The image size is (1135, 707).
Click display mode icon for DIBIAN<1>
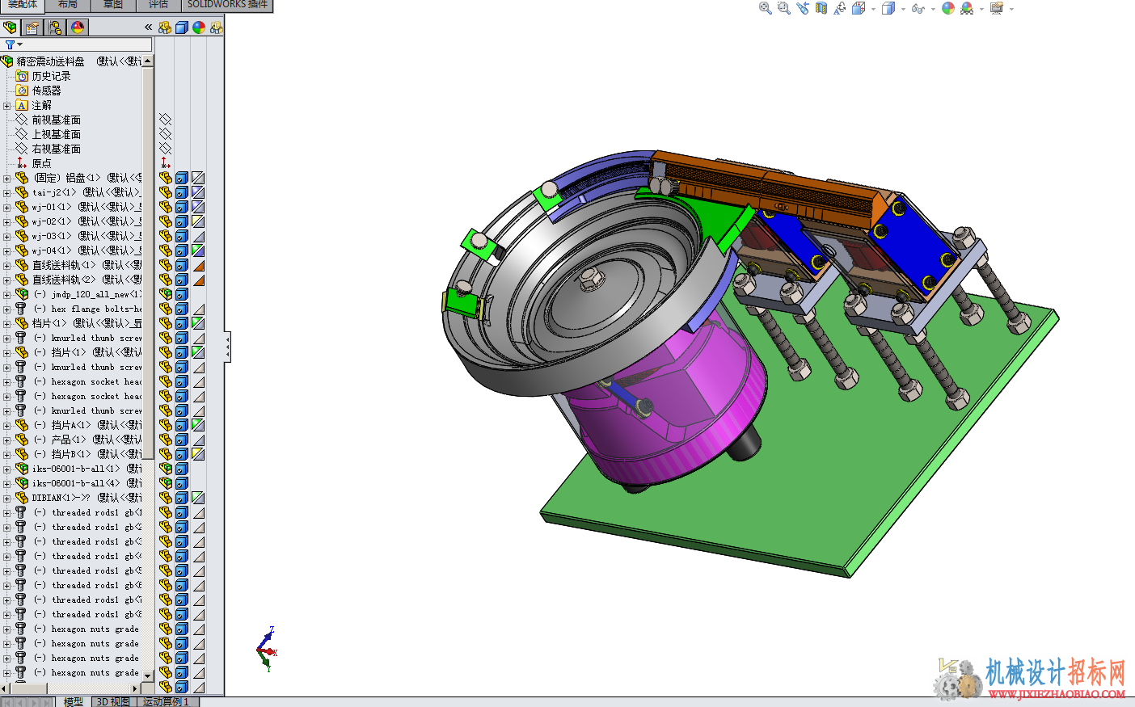click(182, 498)
